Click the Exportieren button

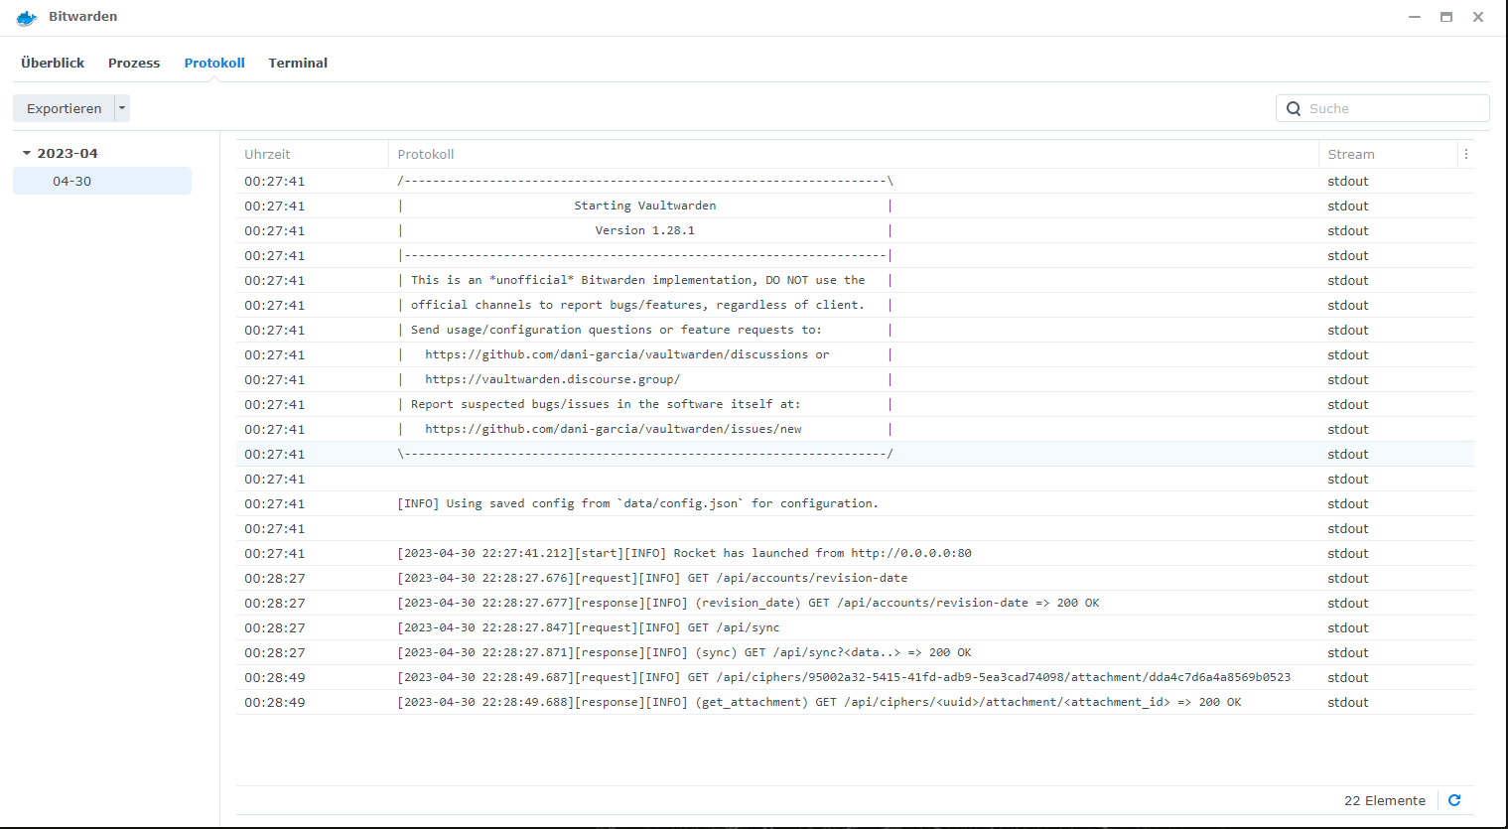[64, 108]
